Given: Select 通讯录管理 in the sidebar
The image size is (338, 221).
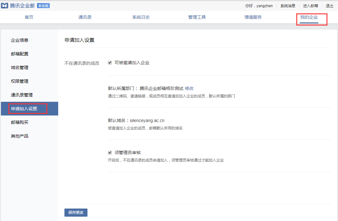Looking at the screenshot, I should point(22,95).
